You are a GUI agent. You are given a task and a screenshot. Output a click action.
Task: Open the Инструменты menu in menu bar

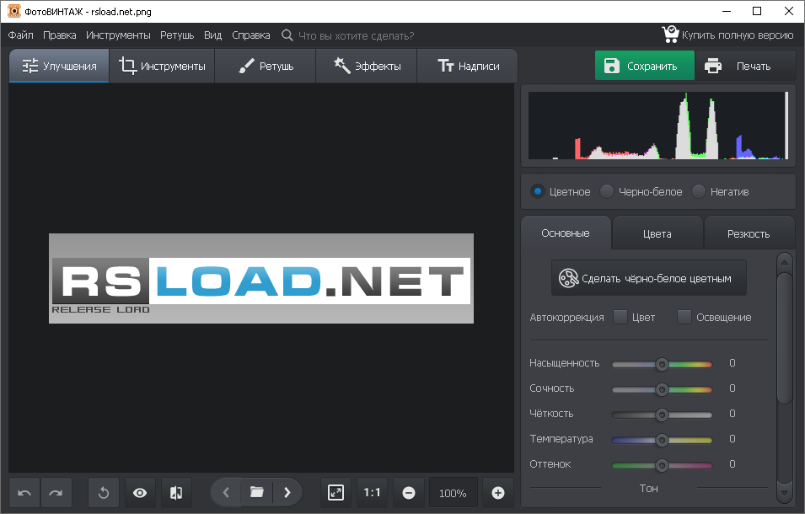click(x=118, y=35)
